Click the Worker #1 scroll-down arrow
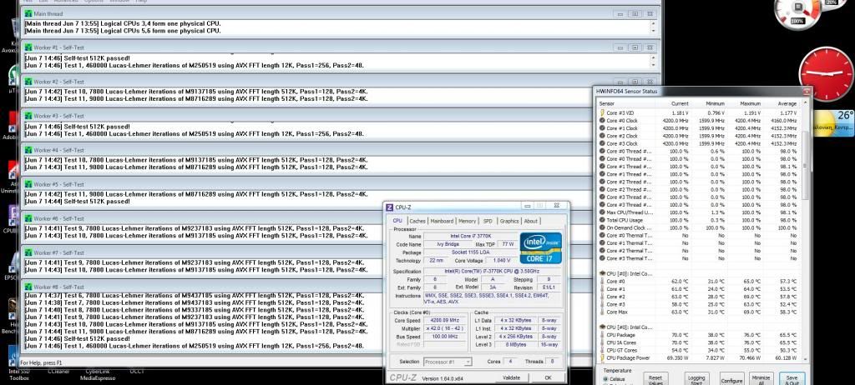 click(654, 65)
